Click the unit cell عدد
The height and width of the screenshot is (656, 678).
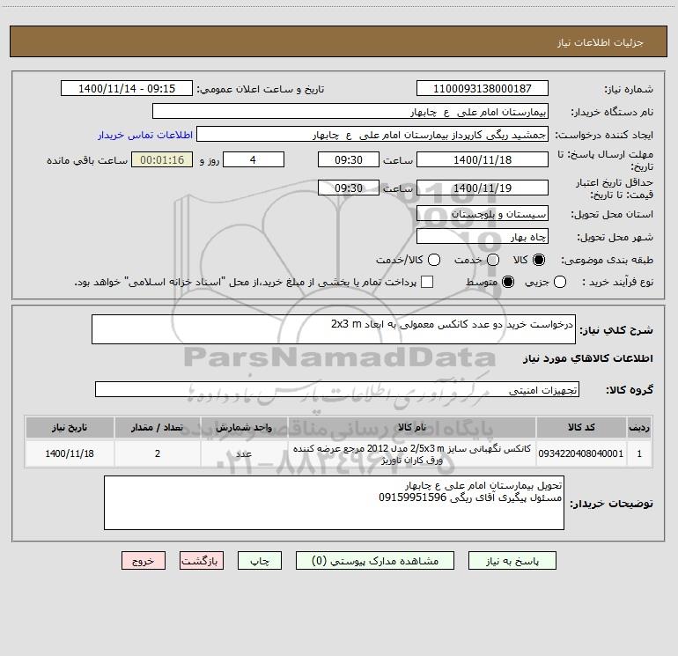pyautogui.click(x=244, y=453)
